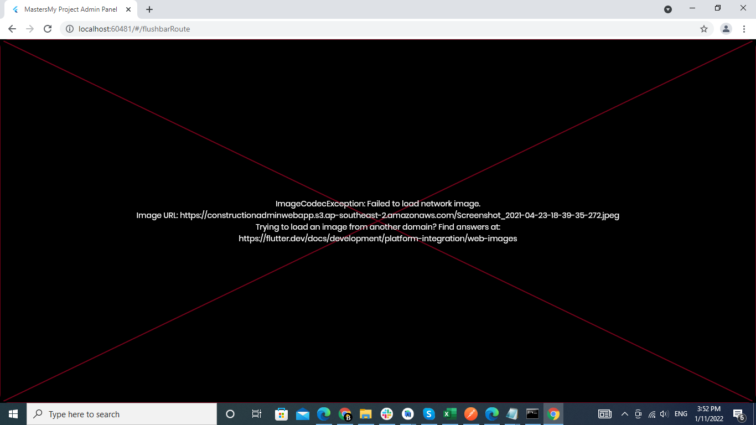The width and height of the screenshot is (756, 425).
Task: Open the Mail app from the taskbar
Action: point(303,413)
